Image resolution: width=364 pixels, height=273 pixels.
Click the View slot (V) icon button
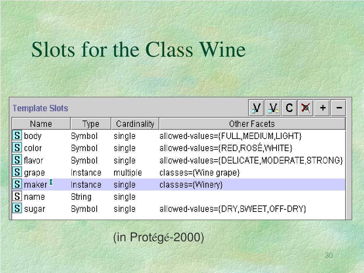[x=256, y=108]
